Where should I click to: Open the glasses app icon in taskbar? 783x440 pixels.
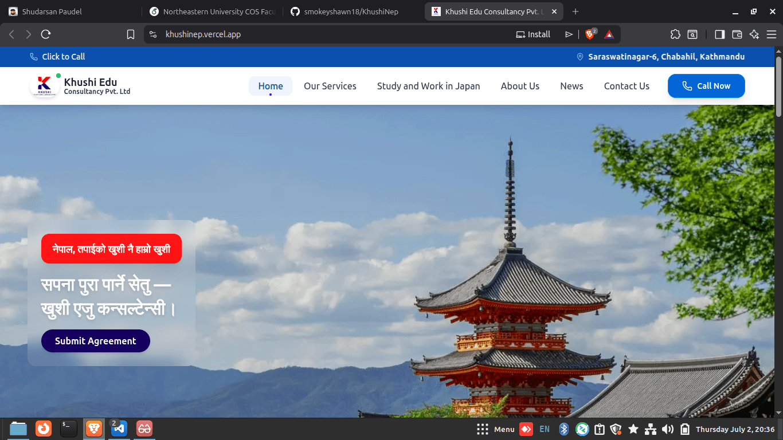coord(144,429)
